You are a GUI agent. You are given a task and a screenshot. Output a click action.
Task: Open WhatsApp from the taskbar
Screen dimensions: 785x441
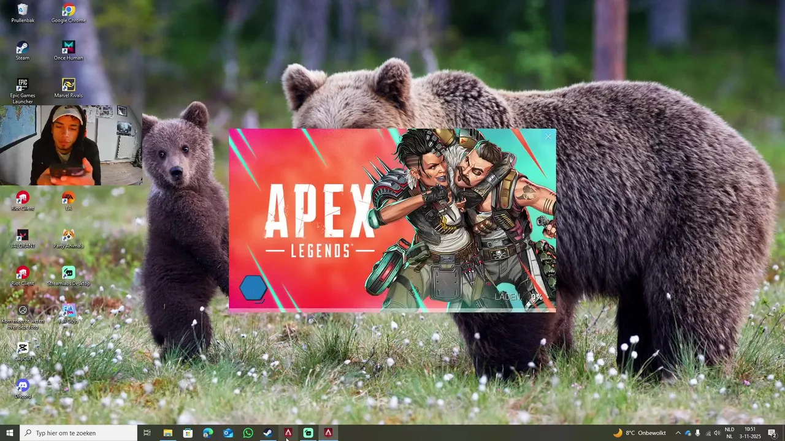[248, 433]
